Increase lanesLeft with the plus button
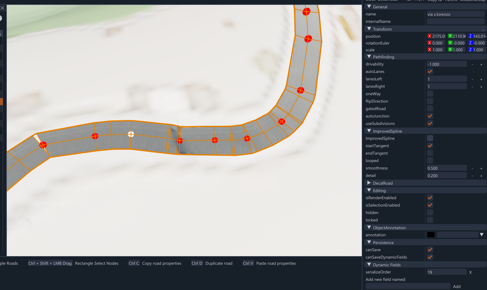Screen dimensions: 487x290 point(481,79)
